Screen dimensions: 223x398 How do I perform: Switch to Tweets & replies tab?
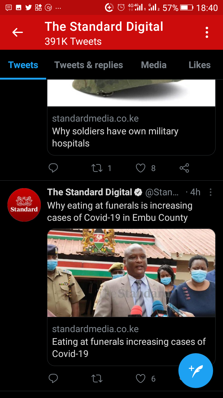point(89,65)
